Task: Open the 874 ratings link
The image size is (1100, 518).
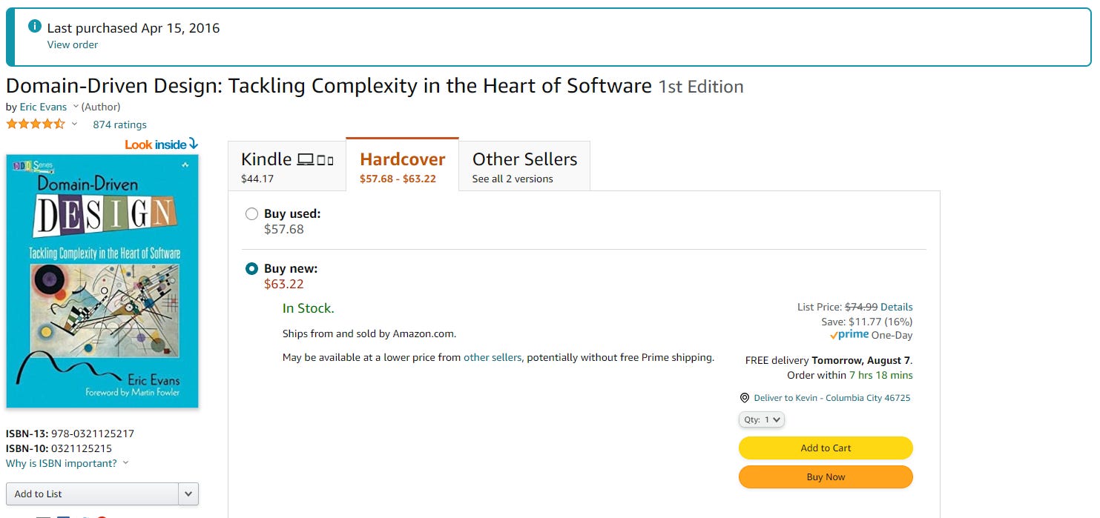Action: pyautogui.click(x=119, y=124)
